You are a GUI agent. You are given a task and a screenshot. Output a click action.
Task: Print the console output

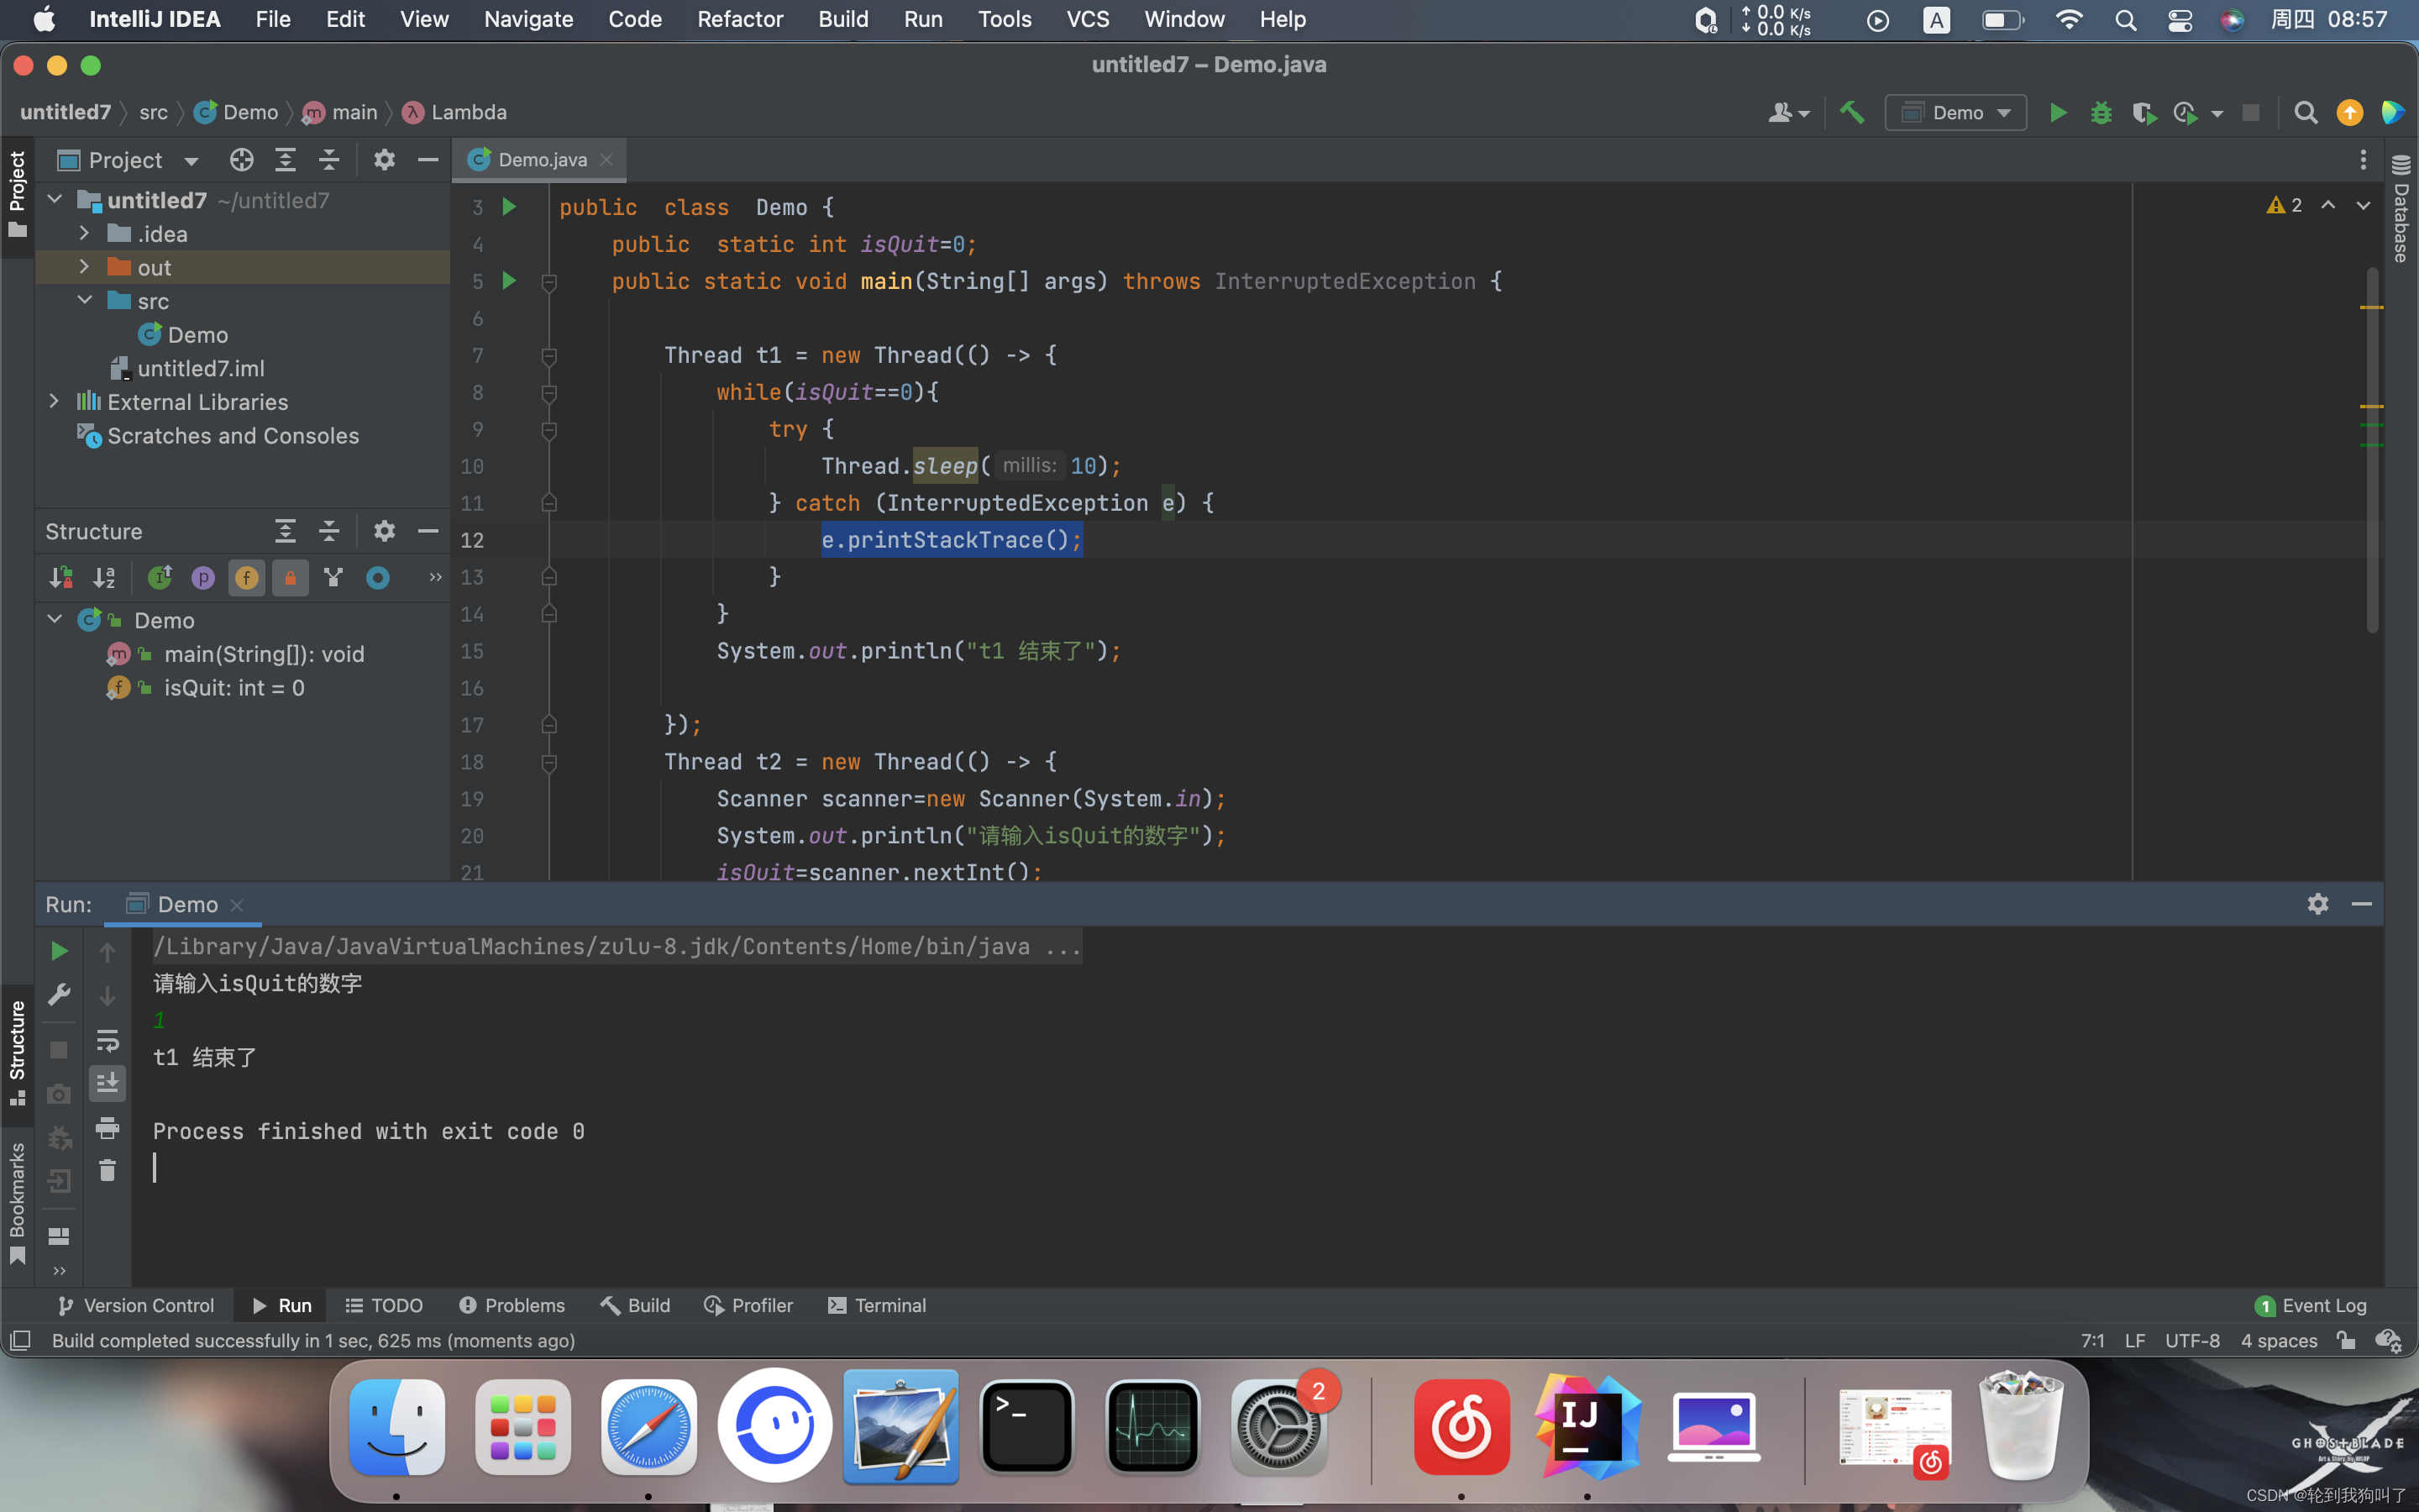click(108, 1128)
